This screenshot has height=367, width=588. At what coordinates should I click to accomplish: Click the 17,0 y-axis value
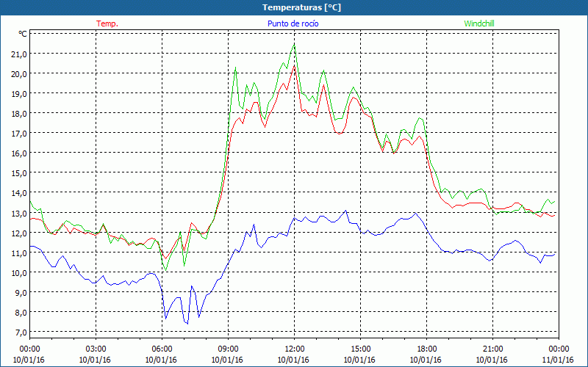click(20, 134)
